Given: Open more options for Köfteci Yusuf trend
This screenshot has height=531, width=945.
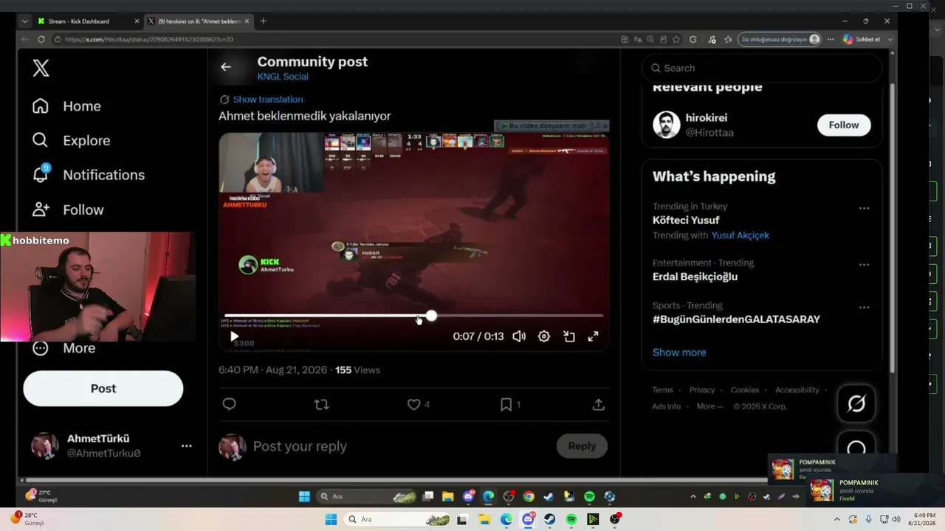Looking at the screenshot, I should tap(864, 208).
